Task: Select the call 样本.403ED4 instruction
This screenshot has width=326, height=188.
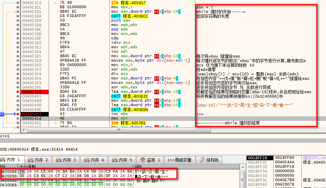Action: coord(130,109)
